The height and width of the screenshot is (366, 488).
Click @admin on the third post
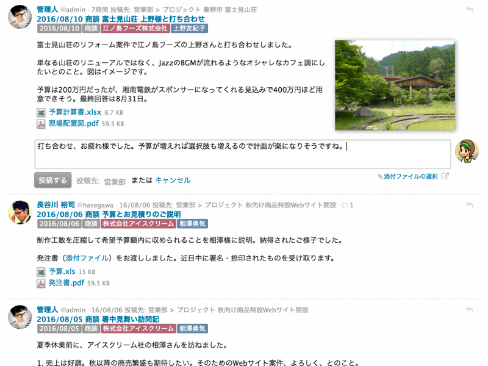click(x=73, y=310)
